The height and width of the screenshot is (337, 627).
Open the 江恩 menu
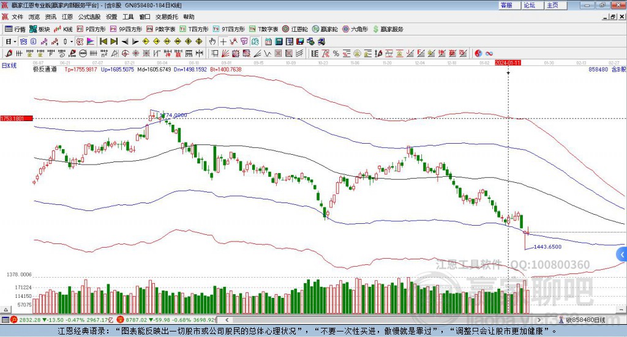click(x=67, y=17)
